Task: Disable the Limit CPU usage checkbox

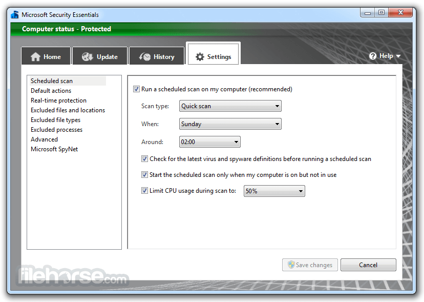Action: [144, 191]
